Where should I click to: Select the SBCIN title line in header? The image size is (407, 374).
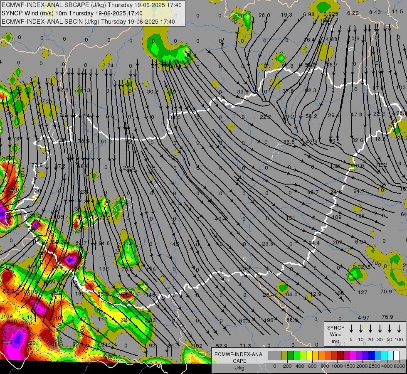pyautogui.click(x=88, y=22)
